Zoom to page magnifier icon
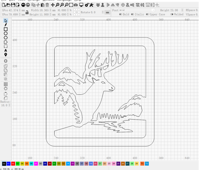This screenshot has height=170, width=199. pos(57,5)
